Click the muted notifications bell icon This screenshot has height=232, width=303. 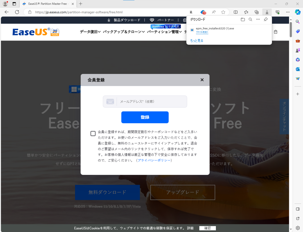(x=191, y=12)
